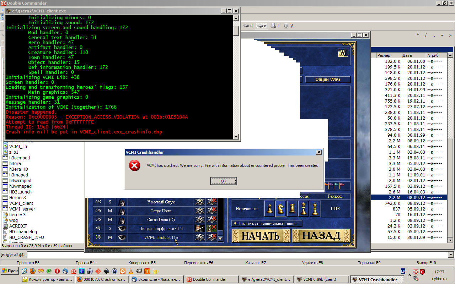
Task: Select the knight difficulty chess piece
Action: (x=281, y=209)
